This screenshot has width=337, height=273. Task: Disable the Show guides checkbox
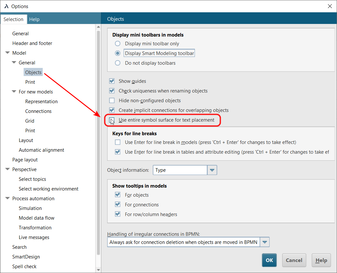(x=112, y=81)
